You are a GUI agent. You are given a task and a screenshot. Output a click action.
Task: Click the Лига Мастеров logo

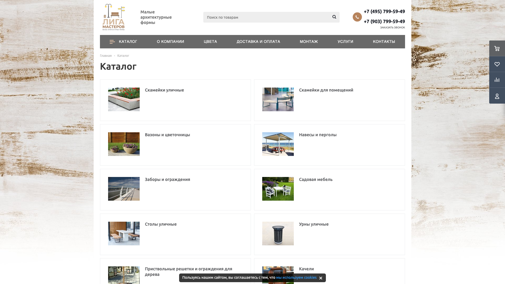(114, 17)
